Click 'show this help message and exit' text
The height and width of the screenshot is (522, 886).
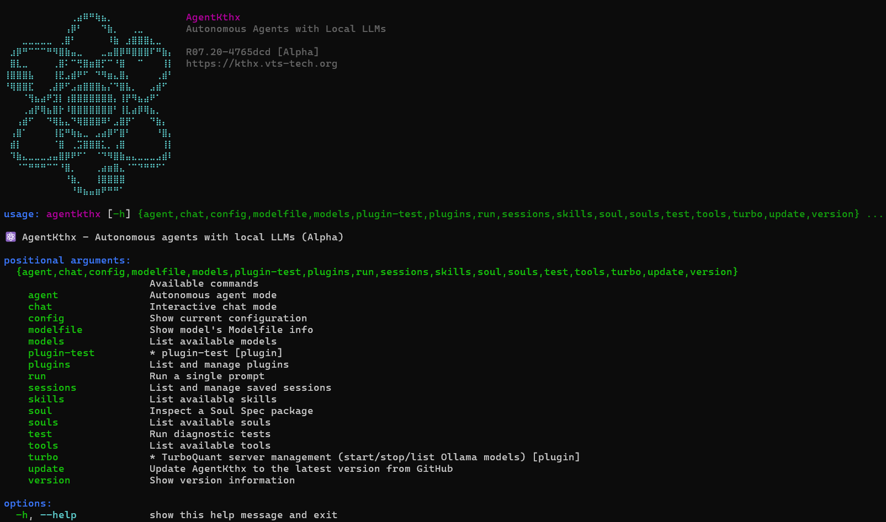[x=243, y=515]
